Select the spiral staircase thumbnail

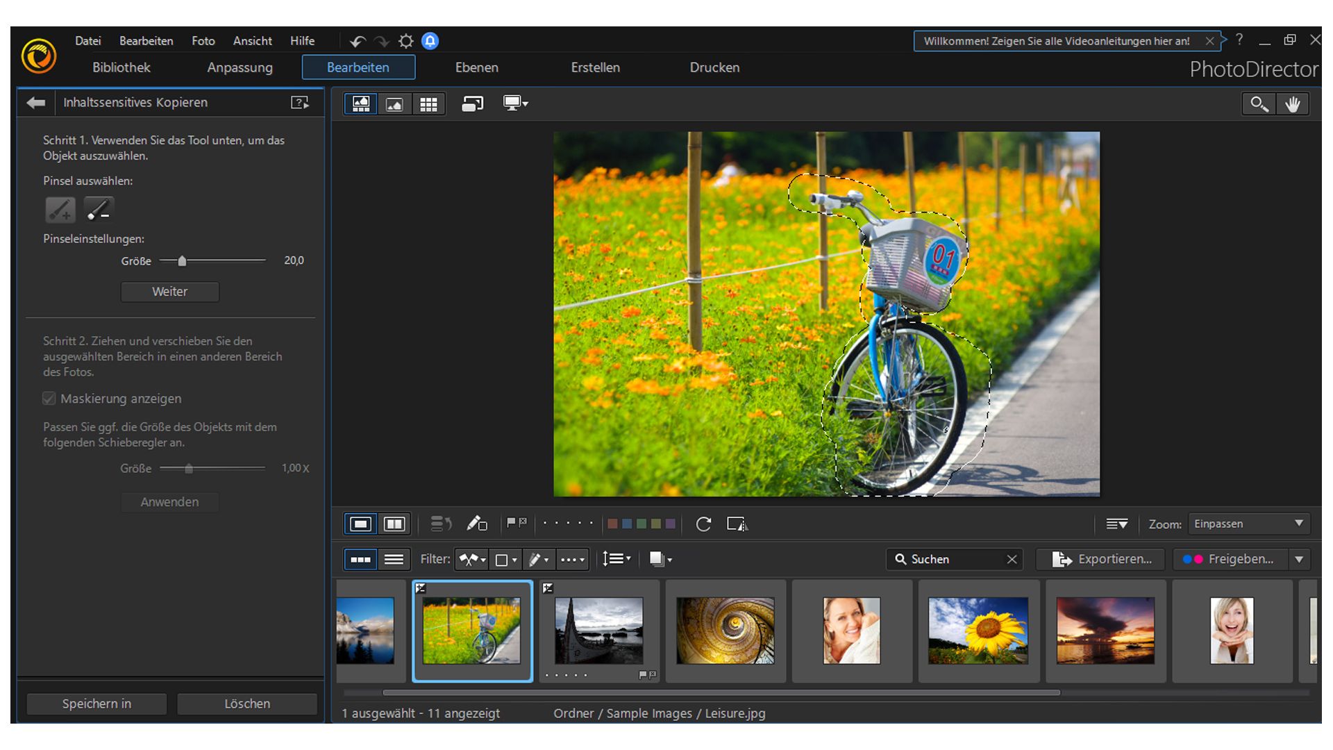tap(726, 630)
